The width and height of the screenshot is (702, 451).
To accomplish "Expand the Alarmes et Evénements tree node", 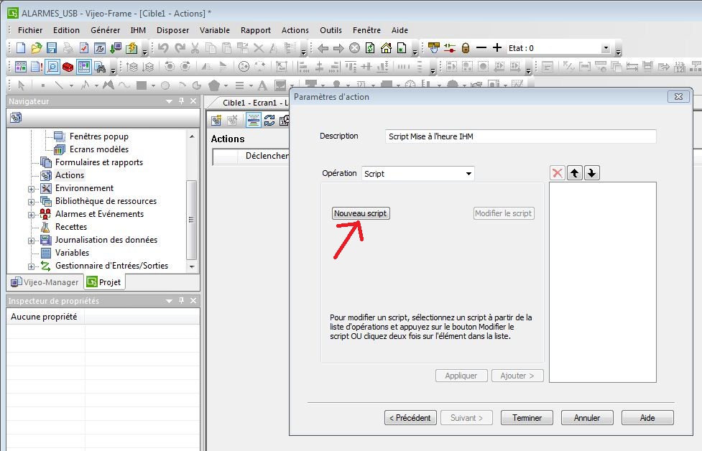I will (32, 215).
